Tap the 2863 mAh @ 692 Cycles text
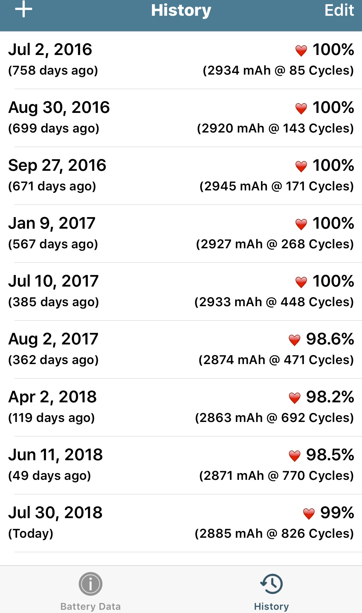The height and width of the screenshot is (613, 362). pos(274,418)
